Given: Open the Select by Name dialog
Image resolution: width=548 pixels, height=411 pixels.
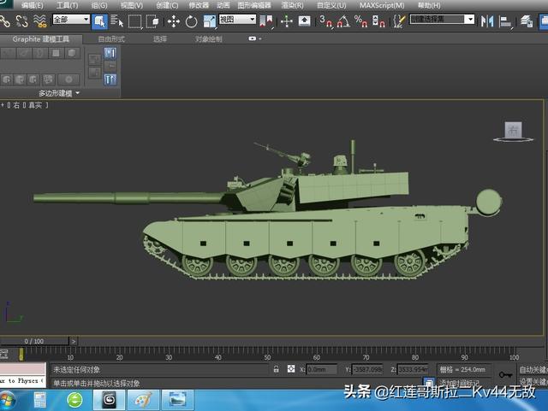Looking at the screenshot, I should [x=117, y=21].
